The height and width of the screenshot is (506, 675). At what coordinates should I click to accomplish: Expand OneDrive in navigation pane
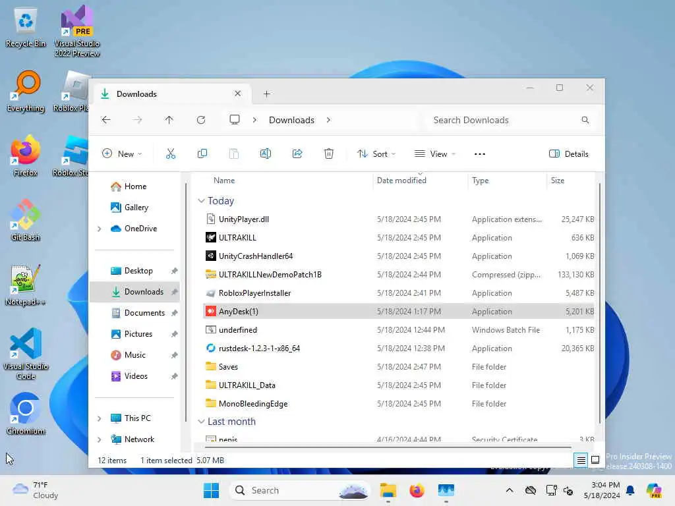coord(100,229)
